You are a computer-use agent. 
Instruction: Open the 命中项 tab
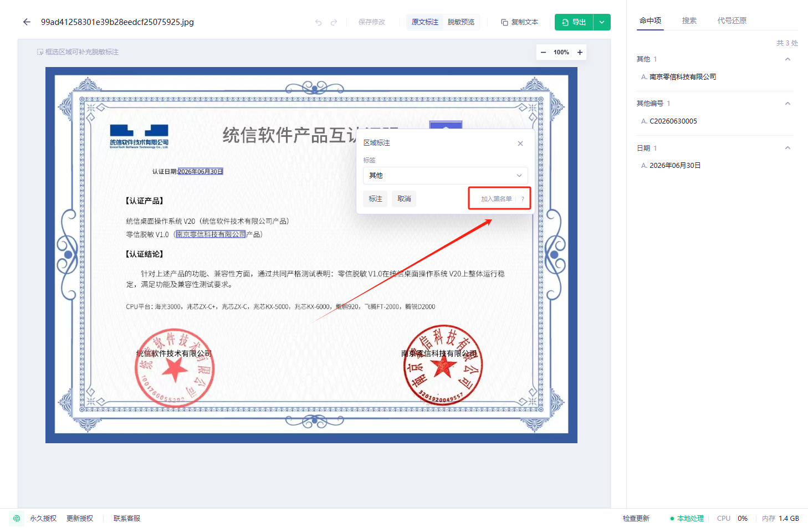point(650,20)
